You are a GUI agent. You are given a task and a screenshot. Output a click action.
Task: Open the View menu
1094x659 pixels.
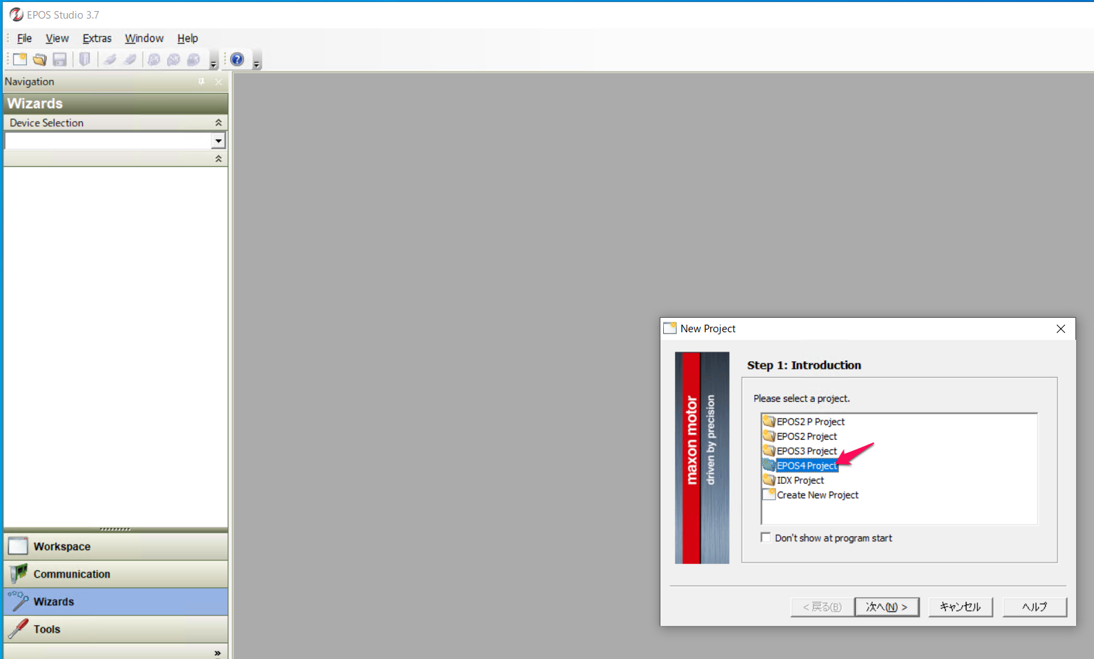click(x=57, y=39)
